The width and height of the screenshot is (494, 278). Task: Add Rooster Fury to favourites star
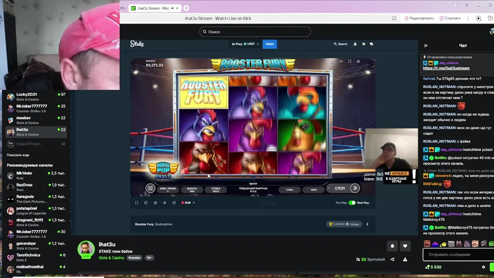point(165,203)
